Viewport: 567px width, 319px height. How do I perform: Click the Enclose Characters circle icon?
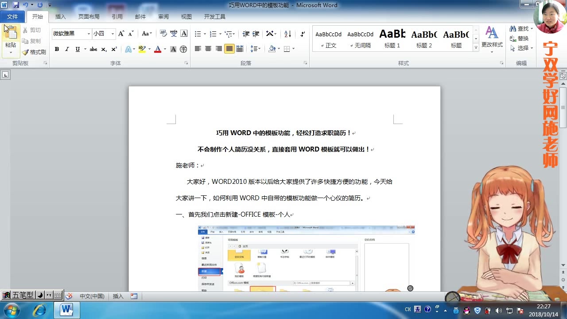tap(183, 49)
